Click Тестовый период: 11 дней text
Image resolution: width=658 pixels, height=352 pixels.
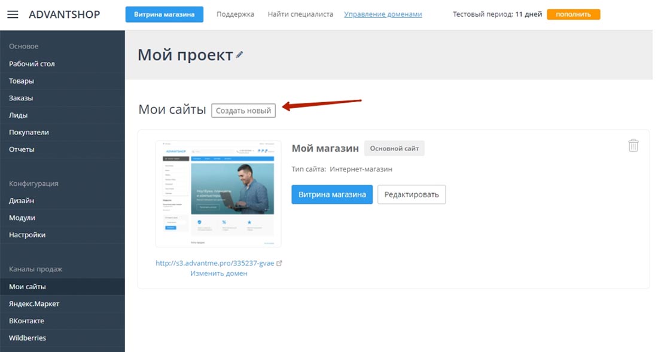click(x=497, y=14)
